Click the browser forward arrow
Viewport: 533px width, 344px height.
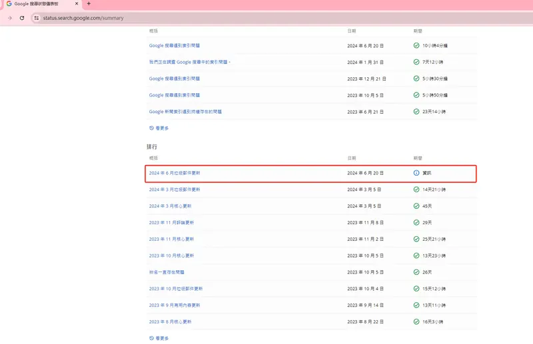point(9,18)
